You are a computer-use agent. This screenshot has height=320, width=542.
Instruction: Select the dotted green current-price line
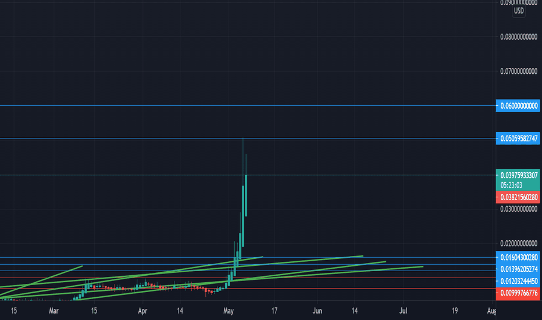click(248, 175)
